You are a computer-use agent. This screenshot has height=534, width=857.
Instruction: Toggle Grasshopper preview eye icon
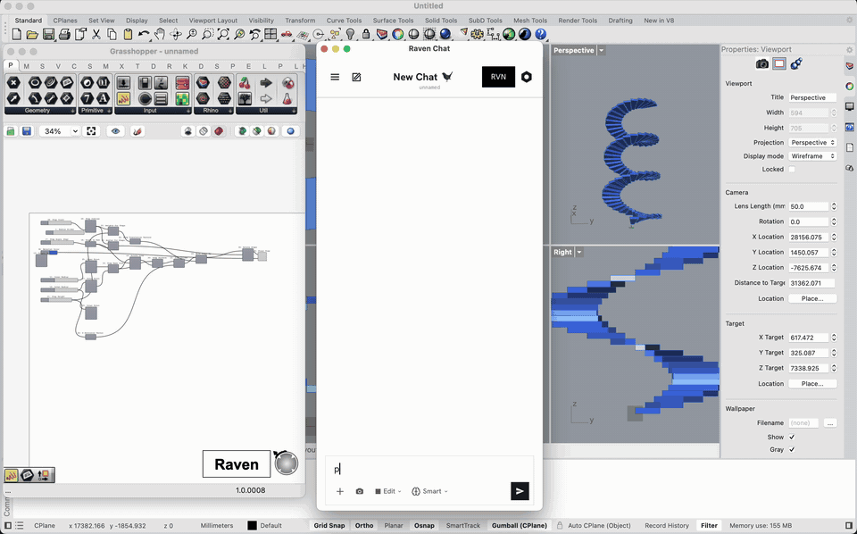click(x=115, y=131)
